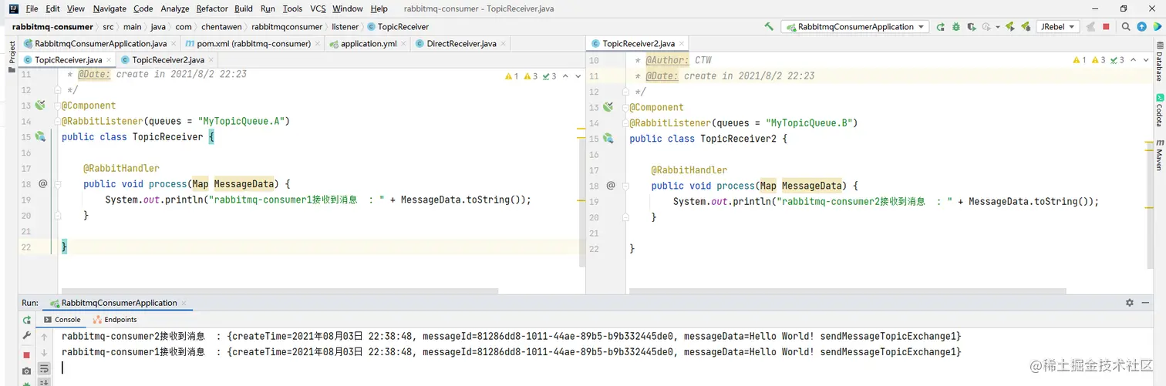The width and height of the screenshot is (1166, 386).
Task: Click listener breadcrumb in navigation bar
Action: (x=345, y=27)
